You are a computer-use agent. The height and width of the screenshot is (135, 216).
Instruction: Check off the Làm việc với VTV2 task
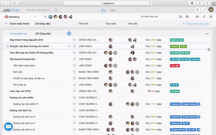pos(74,91)
